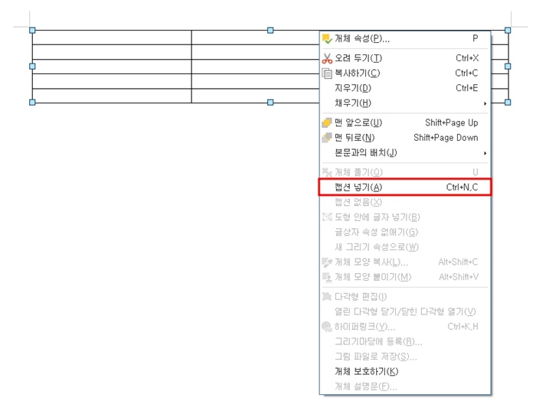Viewport: 536px width, 401px height.
Task: Choose 다각형 편집(I) entry
Action: 405,296
